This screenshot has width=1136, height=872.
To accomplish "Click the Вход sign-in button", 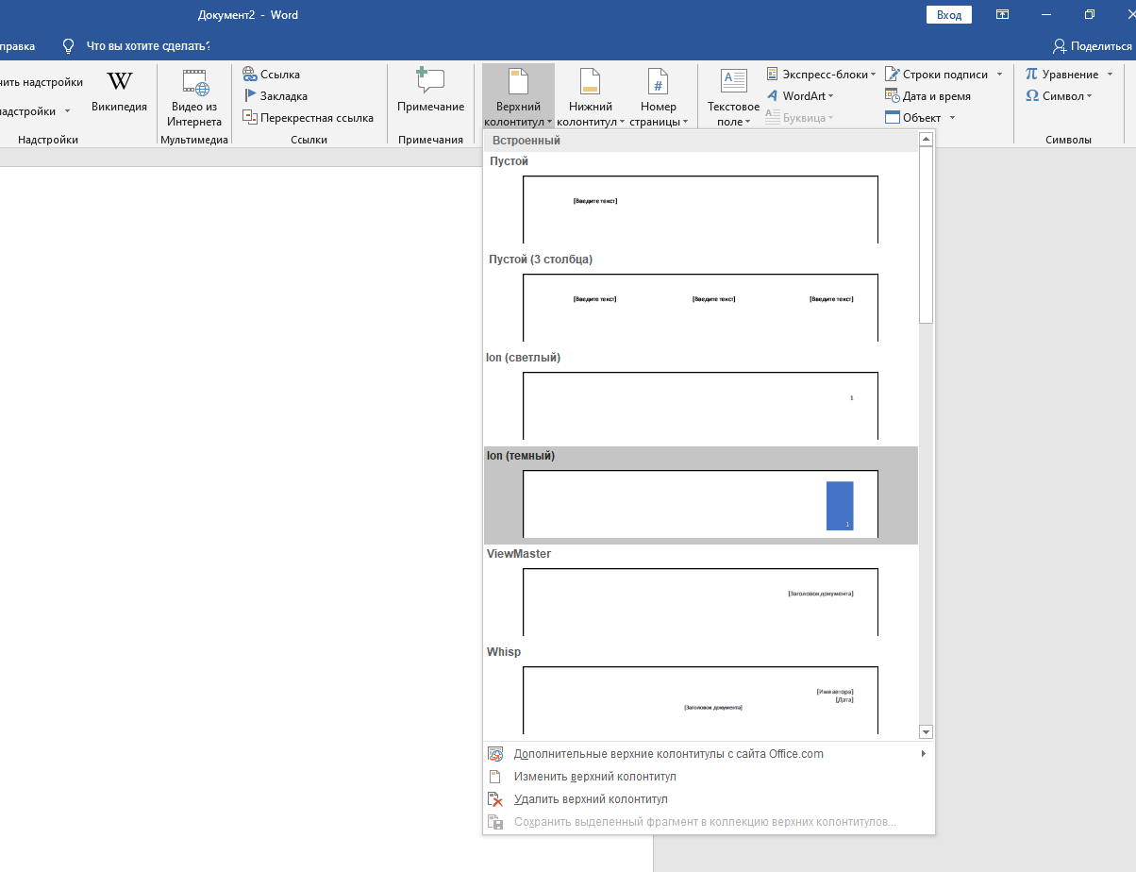I will 949,15.
